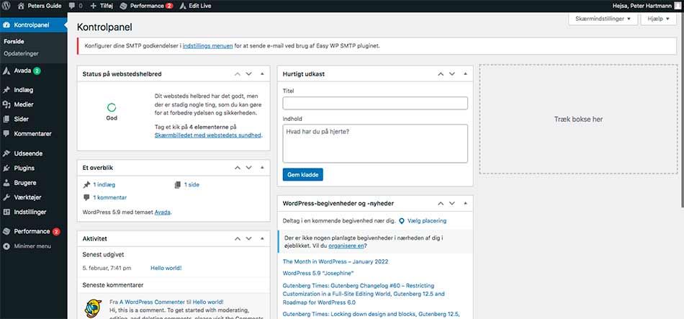The image size is (684, 319).
Task: Move Hurtigt udkast box up
Action: click(x=441, y=74)
